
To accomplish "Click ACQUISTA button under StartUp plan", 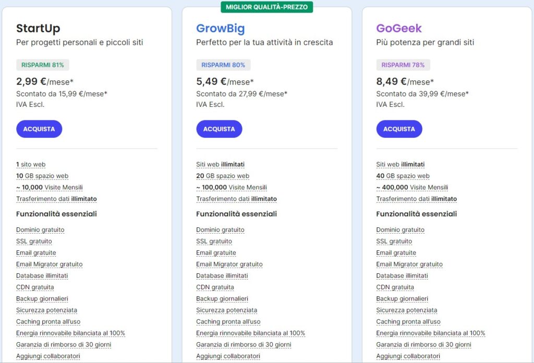I will click(x=39, y=129).
